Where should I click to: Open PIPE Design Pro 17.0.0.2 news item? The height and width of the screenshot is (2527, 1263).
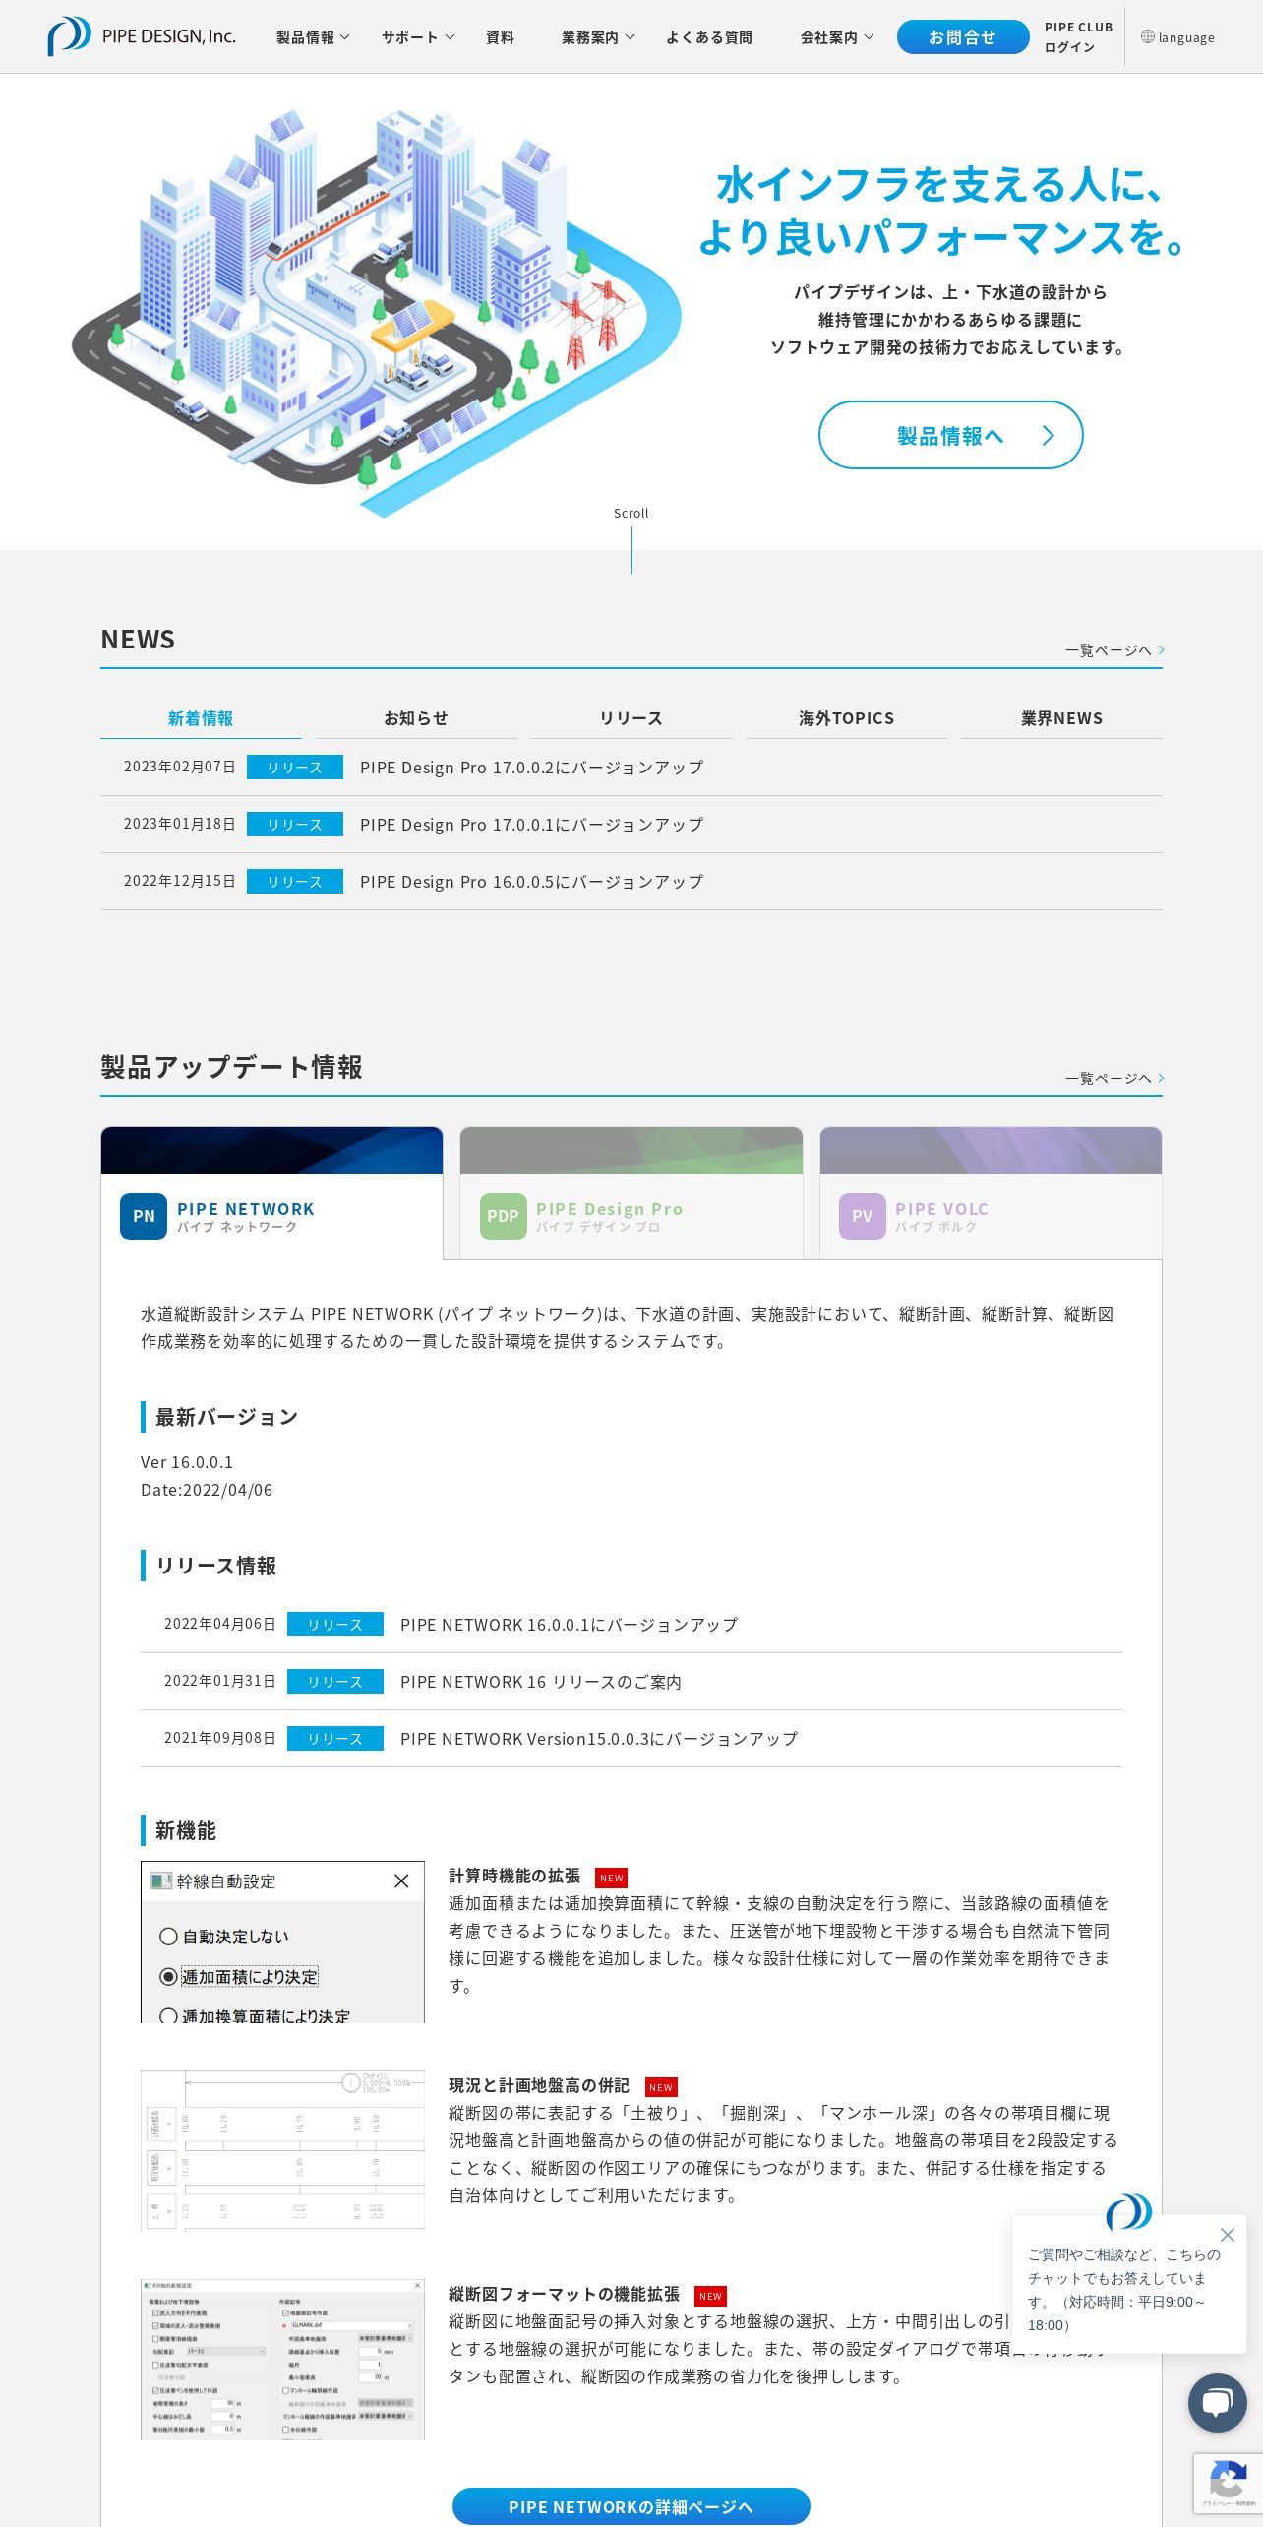coord(532,768)
